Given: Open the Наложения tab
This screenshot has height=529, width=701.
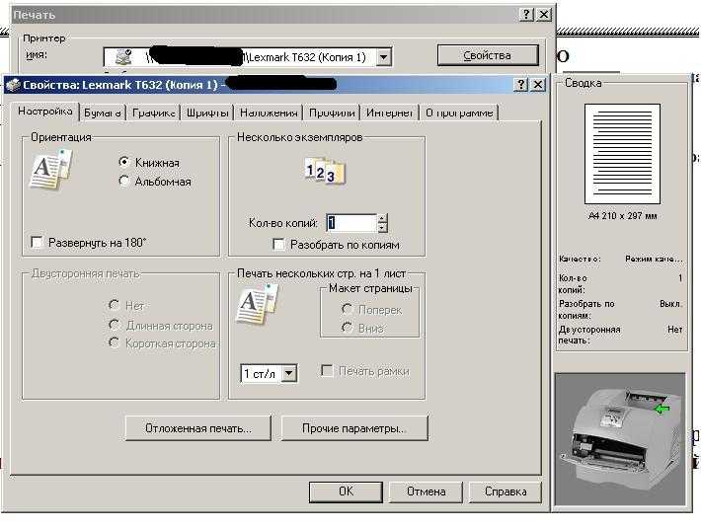Looking at the screenshot, I should pos(269,113).
